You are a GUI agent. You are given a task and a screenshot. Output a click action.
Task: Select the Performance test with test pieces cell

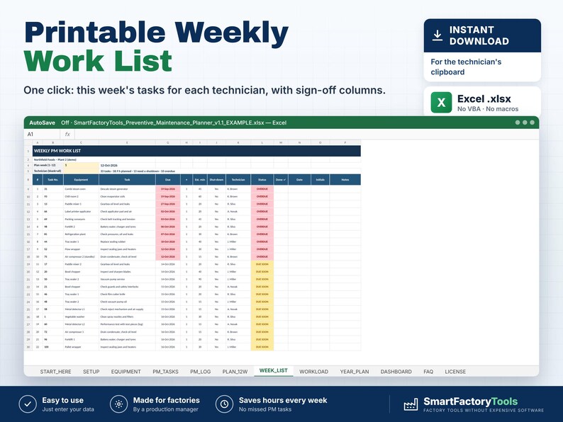tap(127, 324)
